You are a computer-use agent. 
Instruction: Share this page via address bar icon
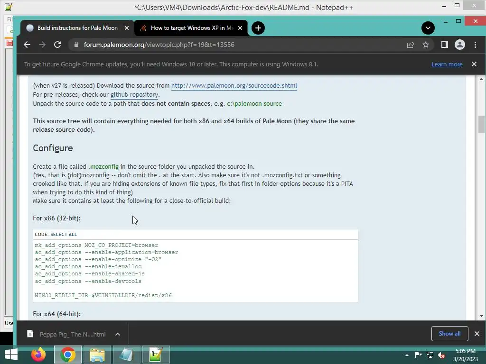click(x=411, y=45)
